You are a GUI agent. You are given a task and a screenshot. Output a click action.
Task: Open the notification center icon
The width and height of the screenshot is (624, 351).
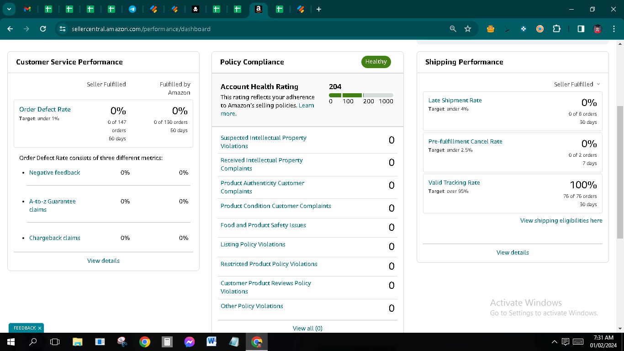[566, 342]
